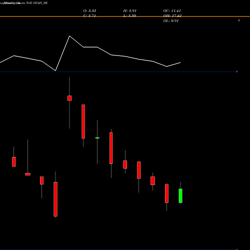The height and width of the screenshot is (250, 250).
Task: Click the NSE SHAH_BE chart title
Action: pyautogui.click(x=37, y=3)
